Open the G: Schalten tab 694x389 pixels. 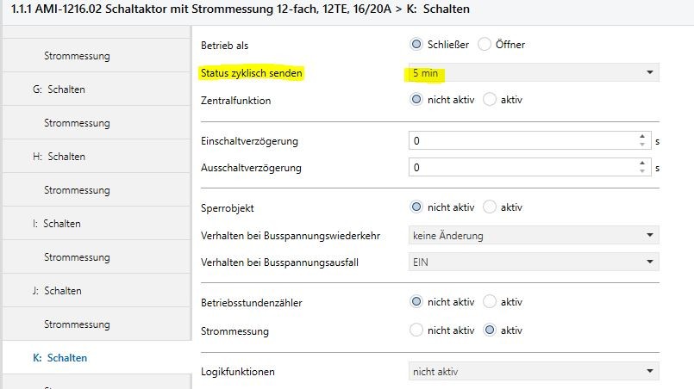(x=59, y=90)
